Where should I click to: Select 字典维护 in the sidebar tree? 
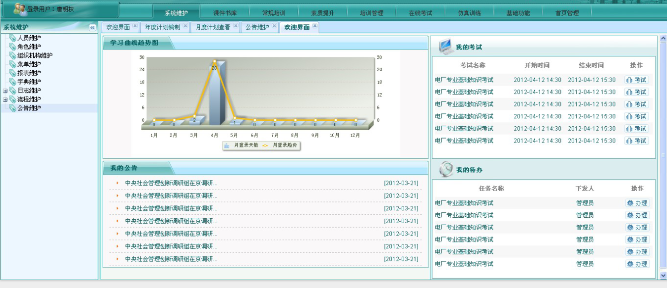29,82
